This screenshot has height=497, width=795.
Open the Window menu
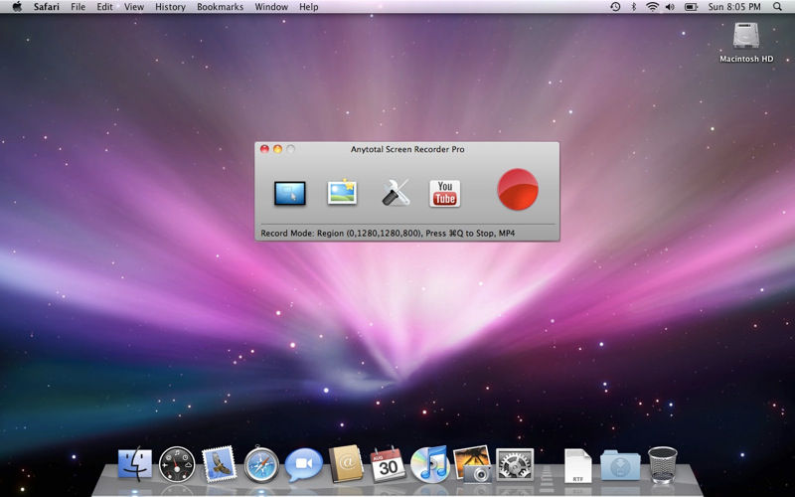pos(271,7)
